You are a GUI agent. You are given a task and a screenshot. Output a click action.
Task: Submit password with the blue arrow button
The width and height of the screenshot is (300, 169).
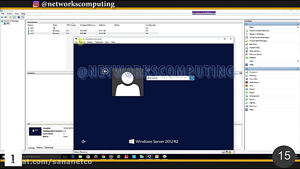pyautogui.click(x=192, y=78)
